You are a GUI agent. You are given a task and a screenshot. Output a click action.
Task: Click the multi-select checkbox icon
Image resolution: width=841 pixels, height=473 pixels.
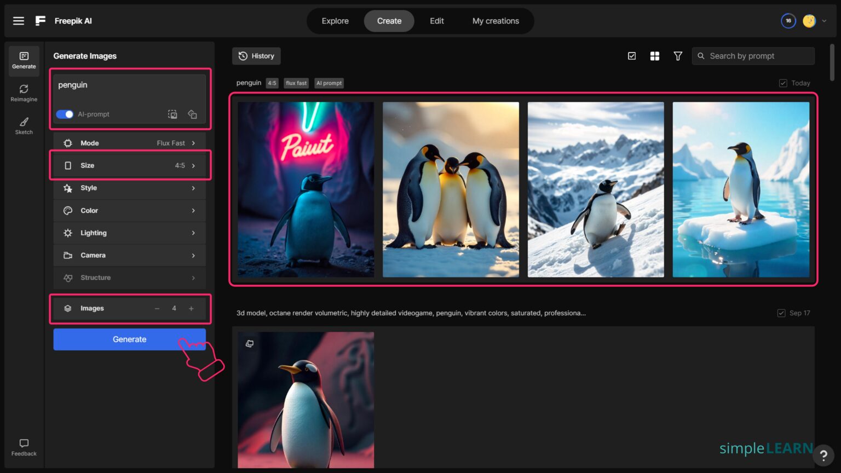coord(632,55)
